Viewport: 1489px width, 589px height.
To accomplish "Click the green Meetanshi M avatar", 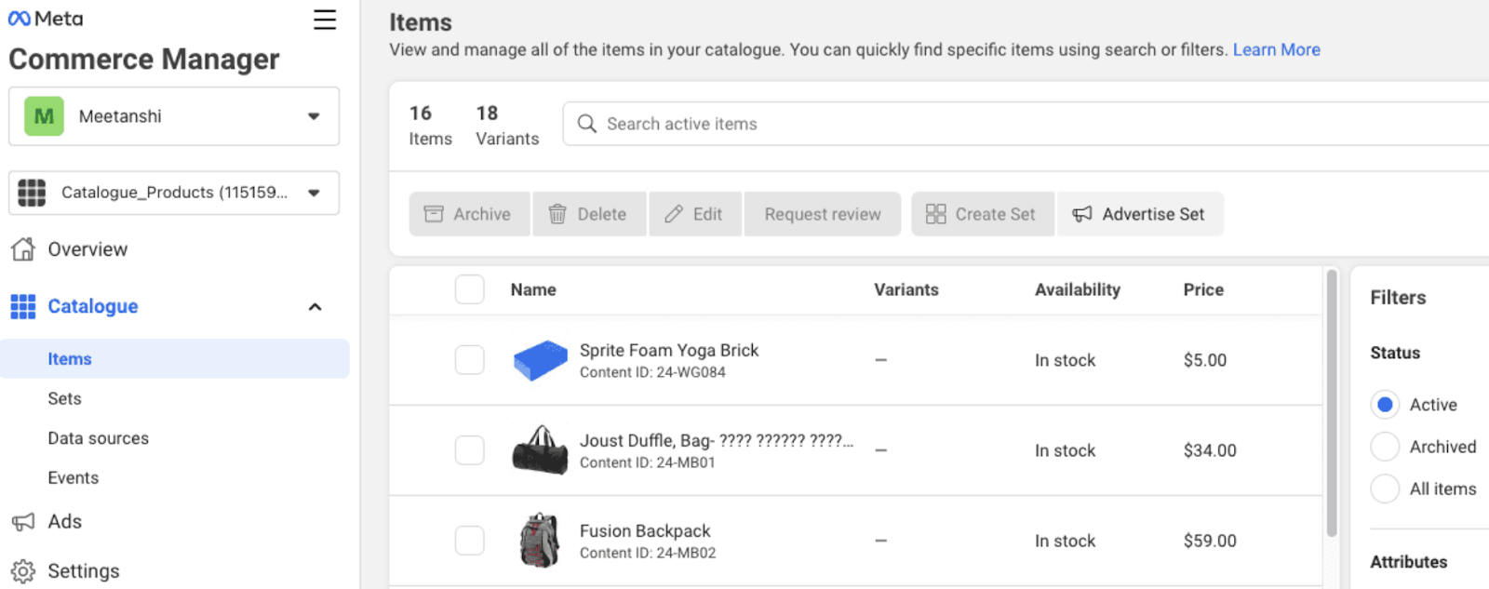I will [x=44, y=116].
